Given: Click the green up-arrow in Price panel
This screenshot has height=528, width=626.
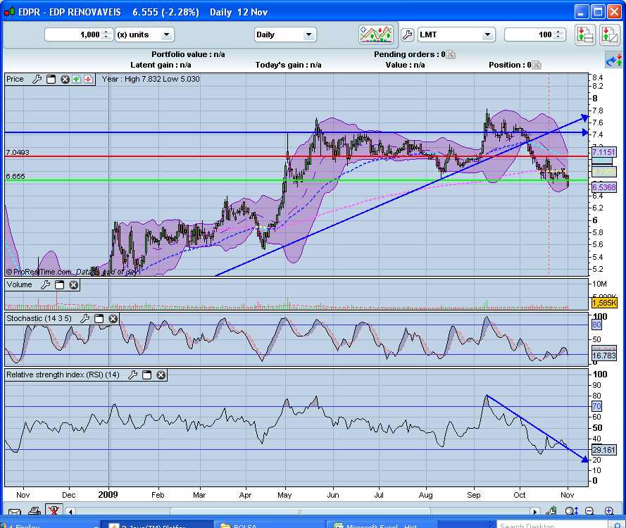Looking at the screenshot, I should tap(76, 79).
